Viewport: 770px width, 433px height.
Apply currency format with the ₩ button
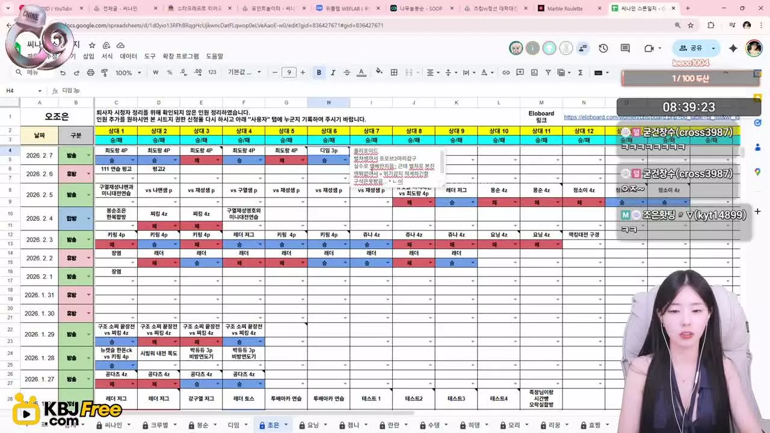pos(156,73)
